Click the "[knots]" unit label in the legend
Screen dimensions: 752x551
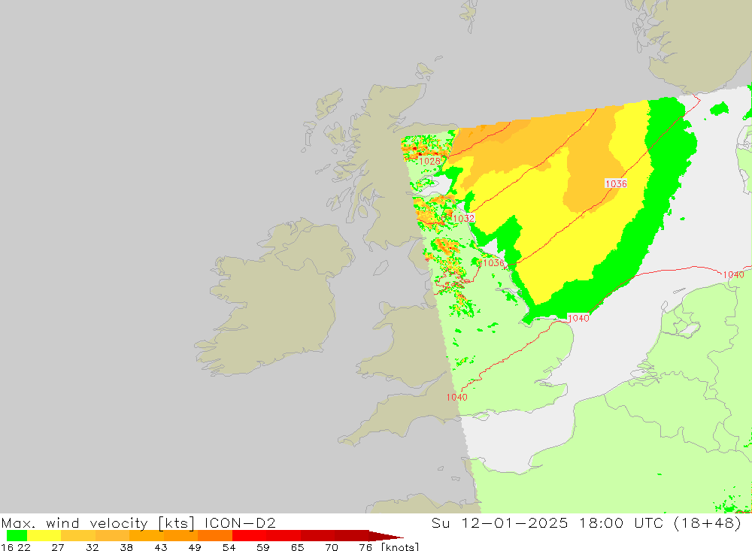(x=400, y=546)
